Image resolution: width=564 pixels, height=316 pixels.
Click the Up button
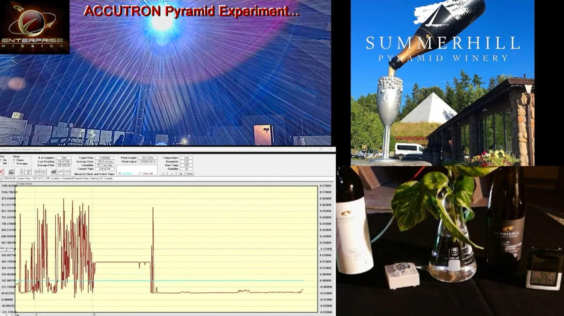181,174
